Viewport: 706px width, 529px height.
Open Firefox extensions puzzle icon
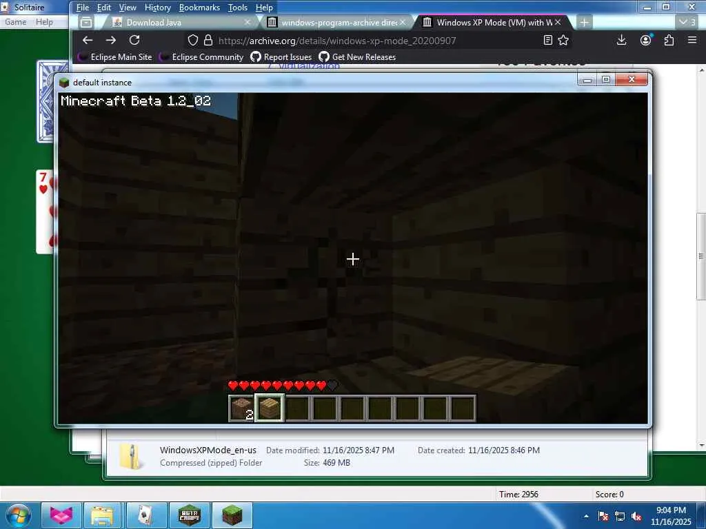click(x=669, y=40)
